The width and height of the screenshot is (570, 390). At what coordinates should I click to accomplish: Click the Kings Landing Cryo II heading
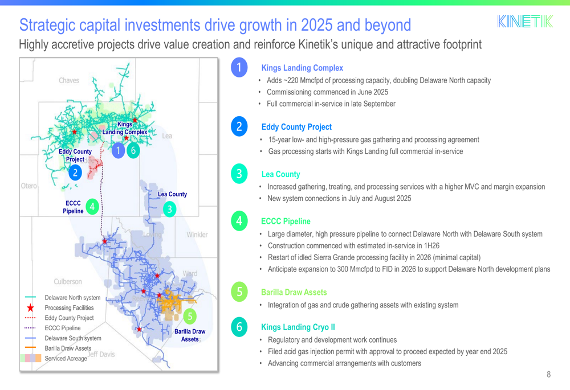(298, 327)
